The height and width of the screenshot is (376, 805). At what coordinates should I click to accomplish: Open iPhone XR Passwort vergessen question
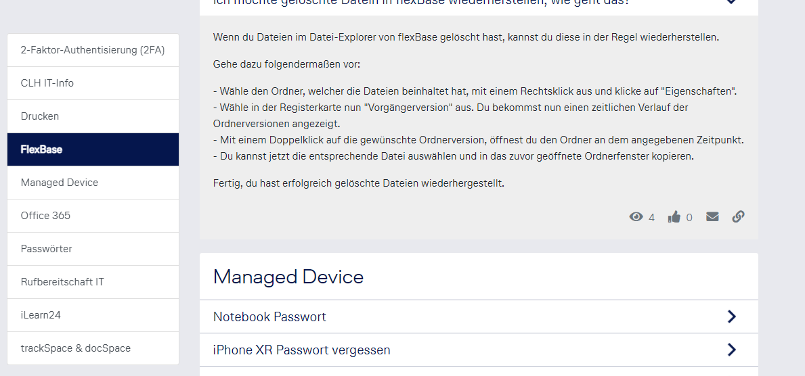(x=301, y=350)
